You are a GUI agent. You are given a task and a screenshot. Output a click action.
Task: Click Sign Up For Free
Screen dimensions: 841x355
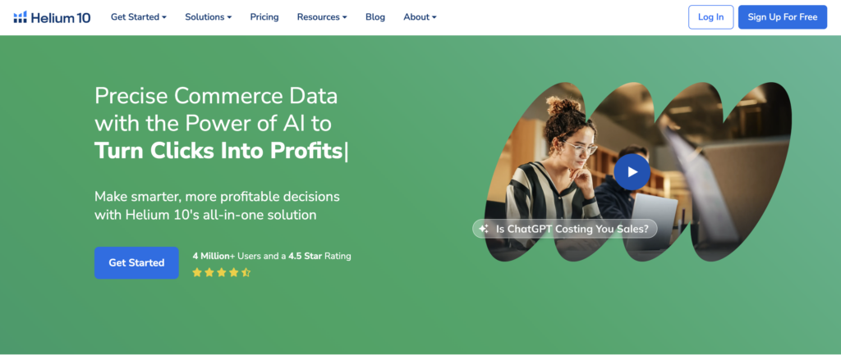pyautogui.click(x=782, y=17)
